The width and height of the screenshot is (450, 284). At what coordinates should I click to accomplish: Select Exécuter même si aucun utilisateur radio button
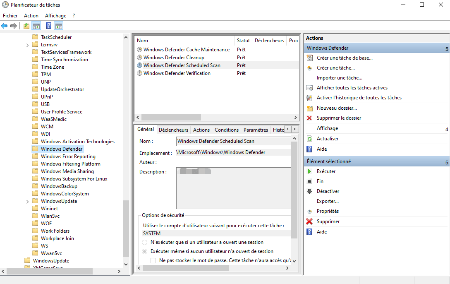click(145, 251)
